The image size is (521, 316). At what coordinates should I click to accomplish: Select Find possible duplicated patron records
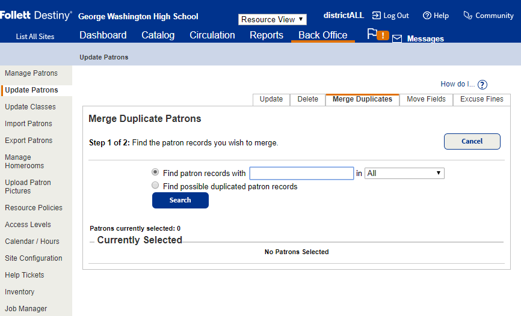pos(155,186)
